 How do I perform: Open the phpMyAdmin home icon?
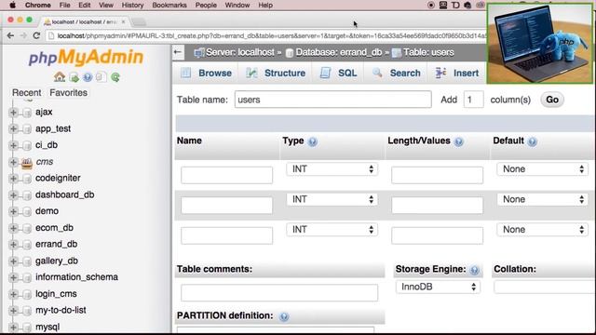click(60, 77)
